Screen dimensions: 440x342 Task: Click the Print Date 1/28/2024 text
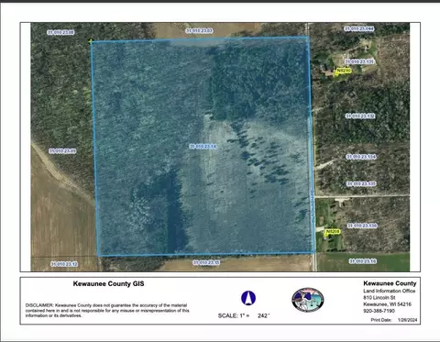[x=394, y=320]
